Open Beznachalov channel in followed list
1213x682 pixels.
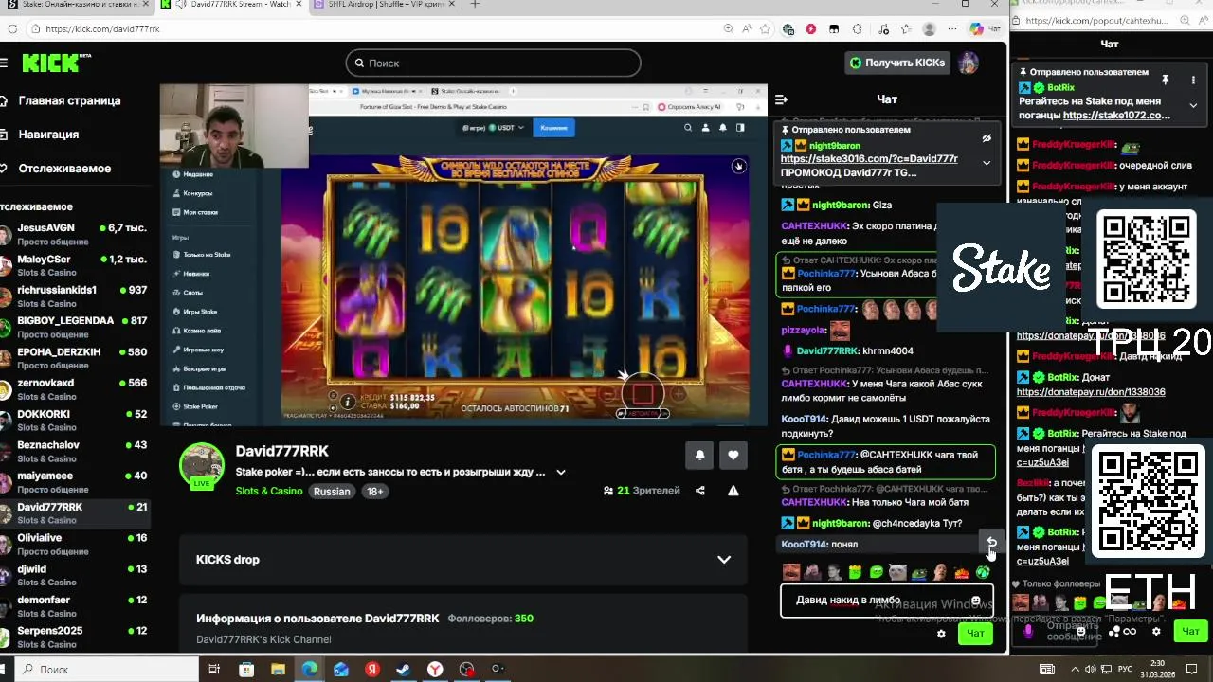point(74,451)
